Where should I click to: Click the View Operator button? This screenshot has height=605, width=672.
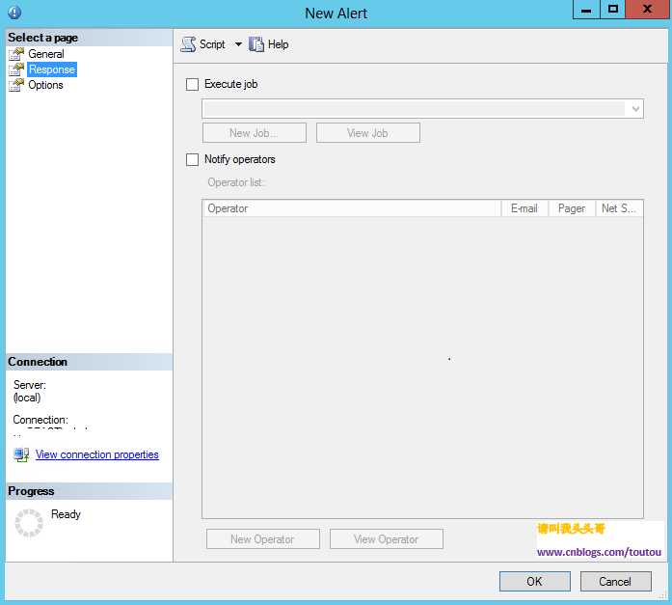pos(387,539)
